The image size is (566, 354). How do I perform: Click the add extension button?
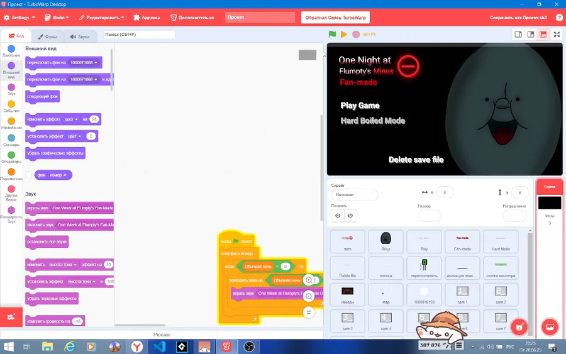(x=11, y=317)
